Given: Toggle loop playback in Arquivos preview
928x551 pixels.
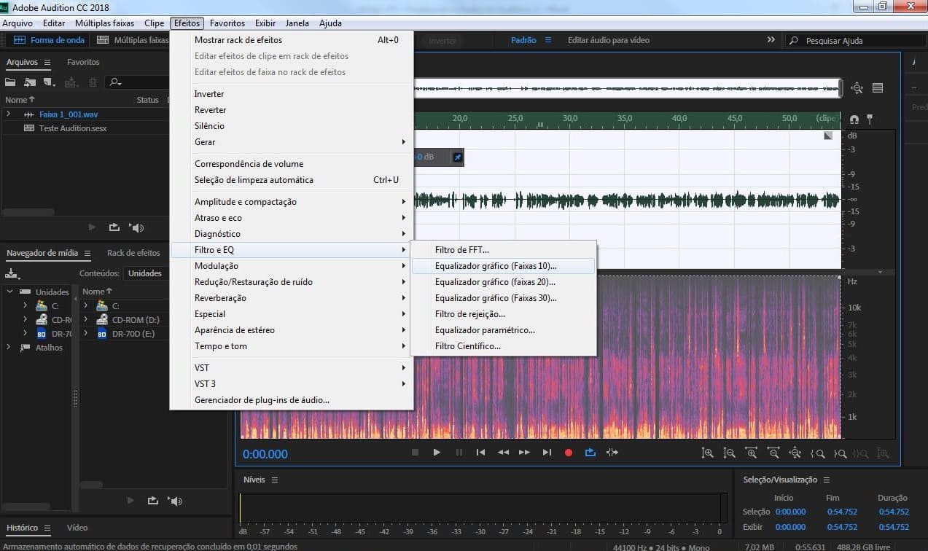Looking at the screenshot, I should coord(114,227).
